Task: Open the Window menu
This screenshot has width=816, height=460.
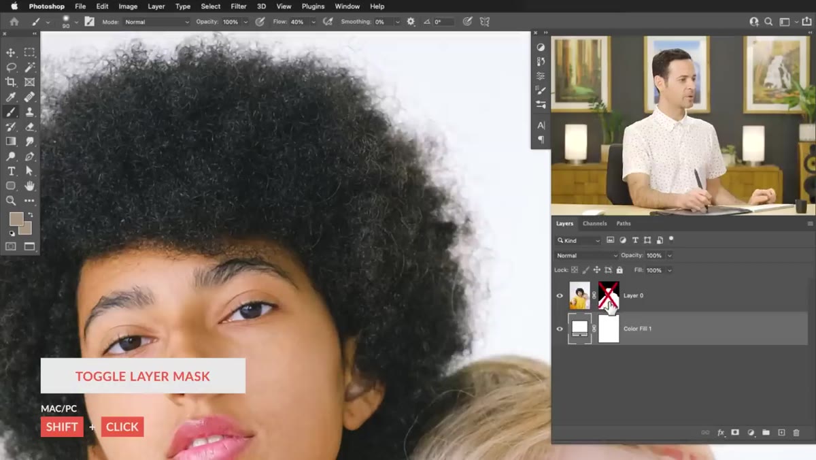Action: coord(347,6)
